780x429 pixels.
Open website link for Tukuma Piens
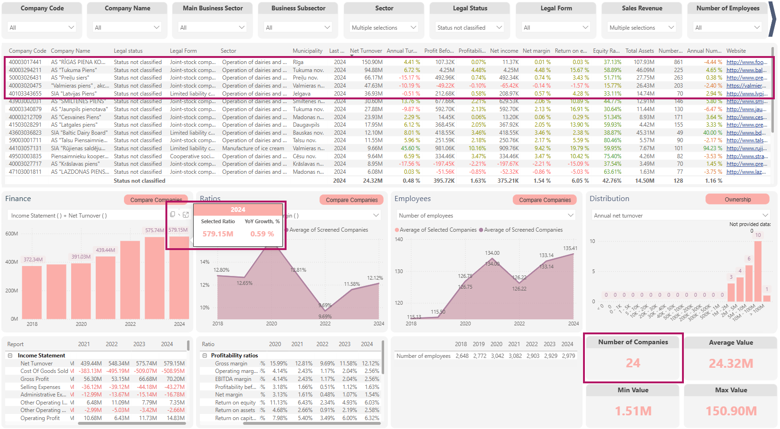pyautogui.click(x=746, y=70)
